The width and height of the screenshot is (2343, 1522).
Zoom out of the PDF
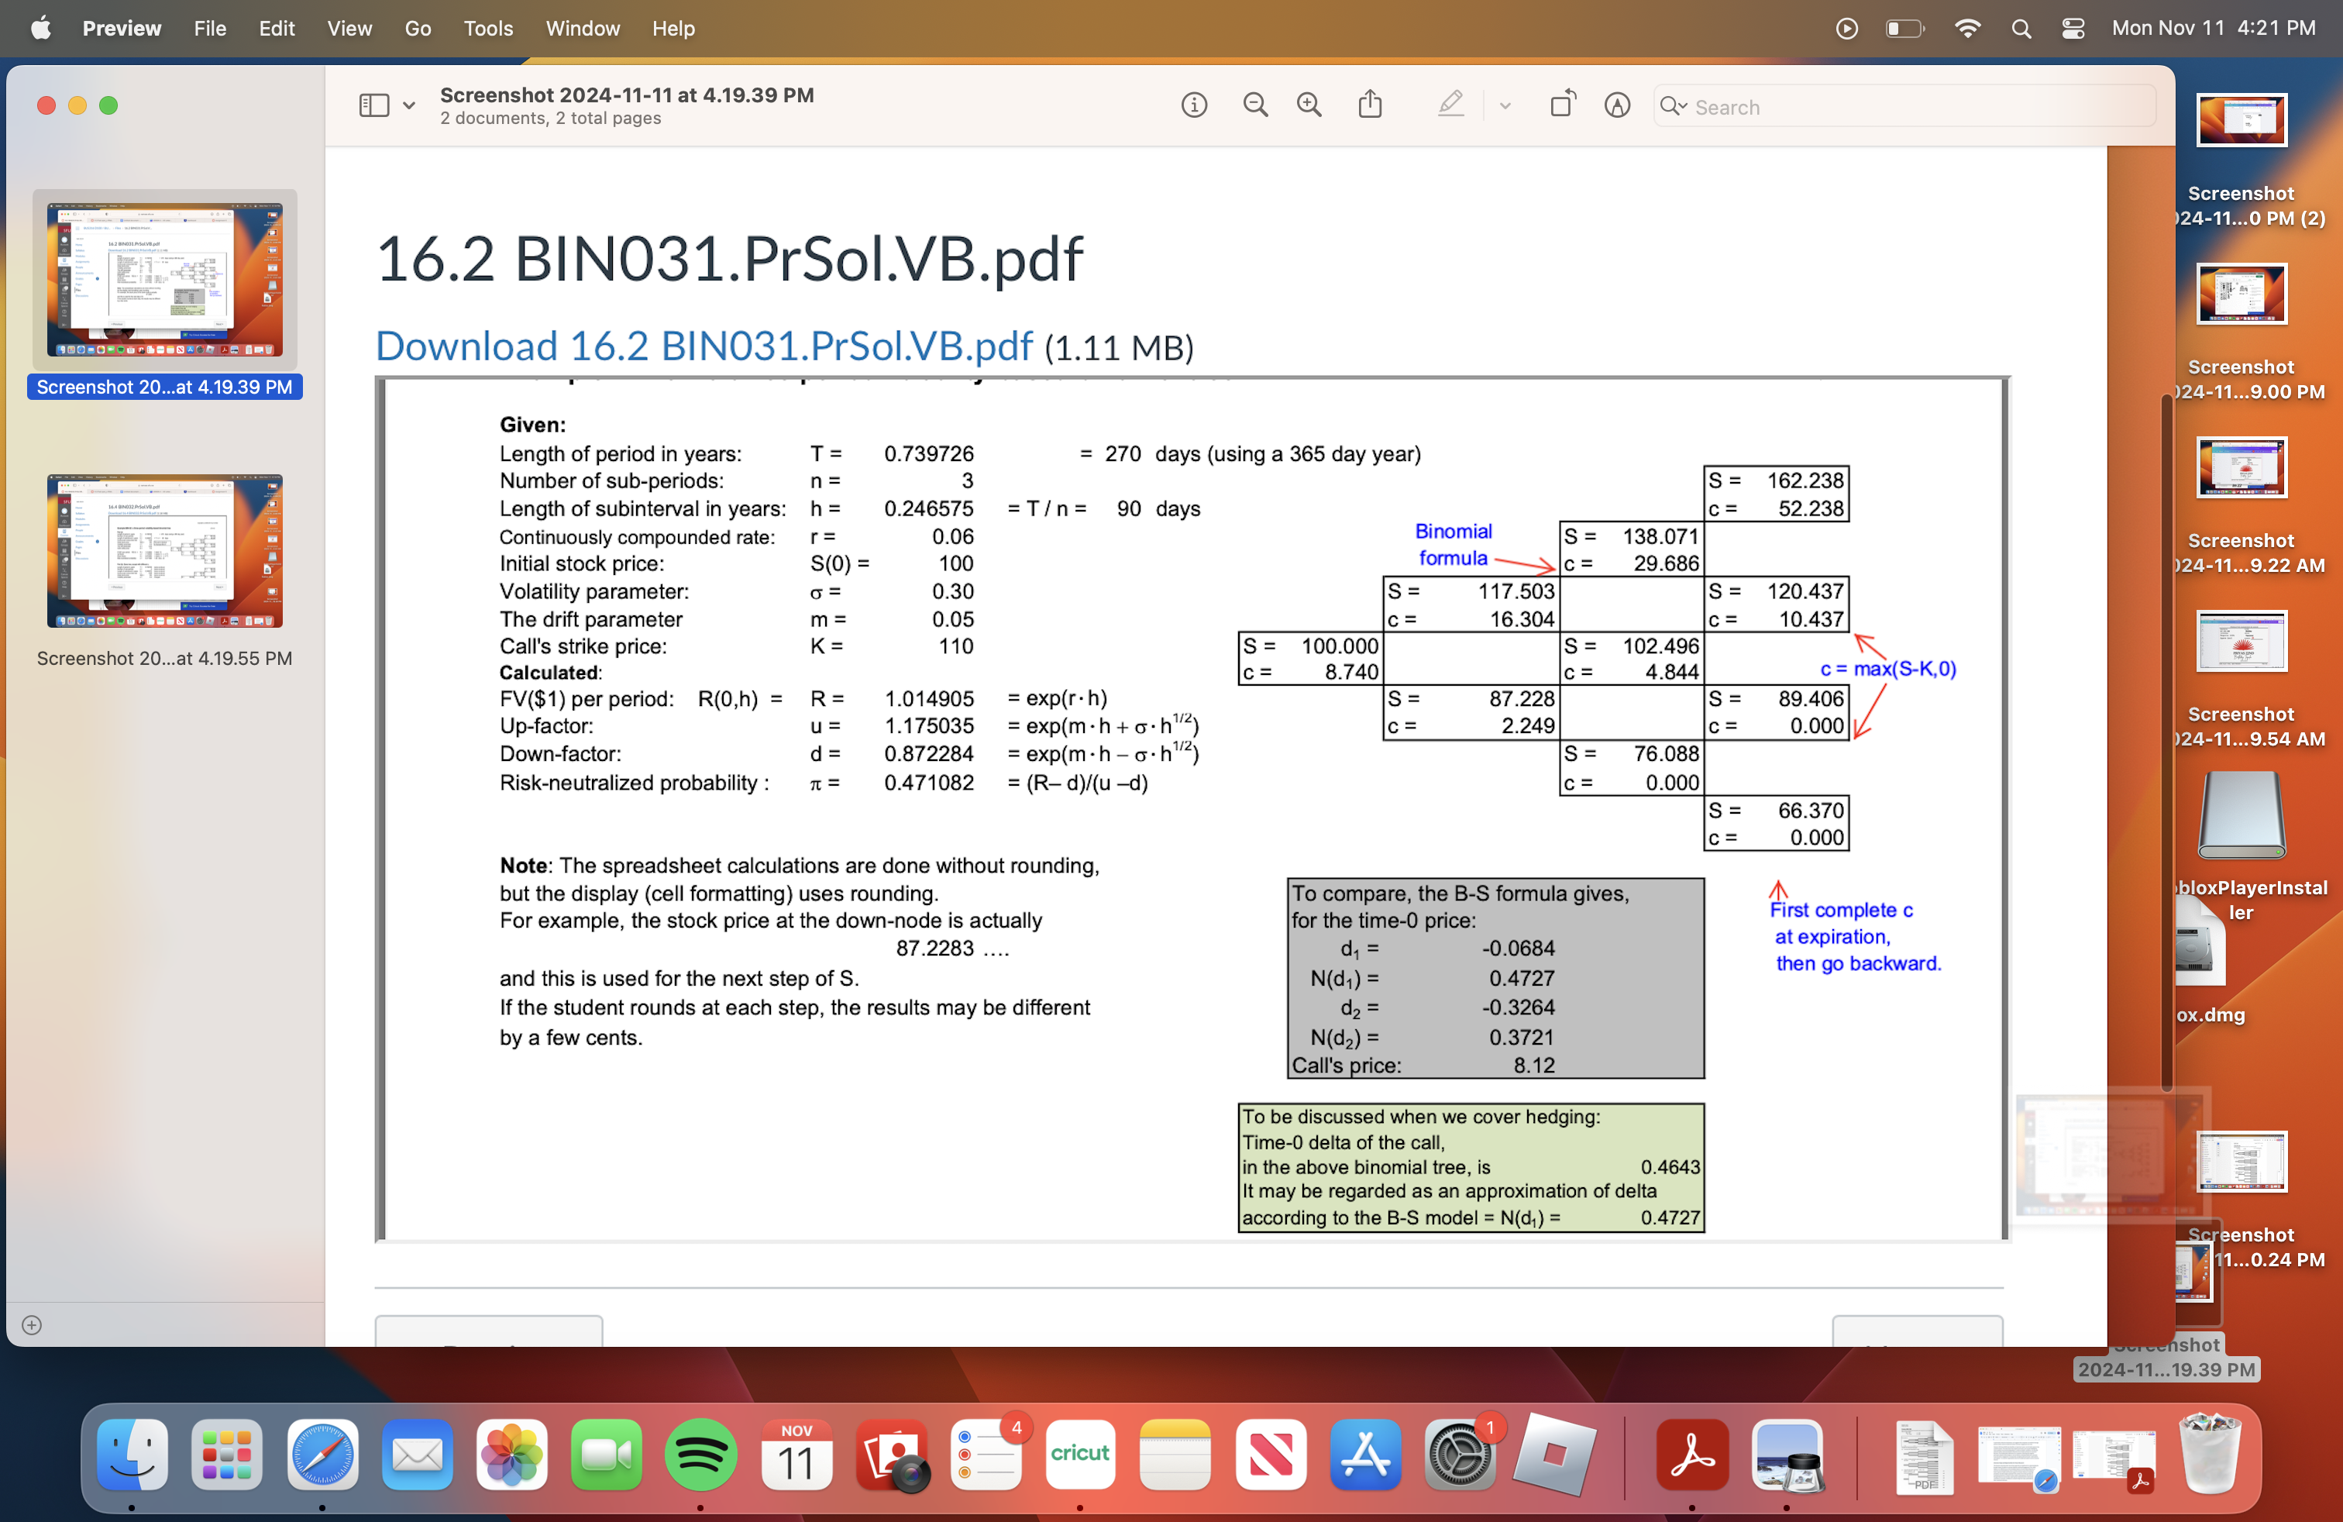pyautogui.click(x=1255, y=105)
